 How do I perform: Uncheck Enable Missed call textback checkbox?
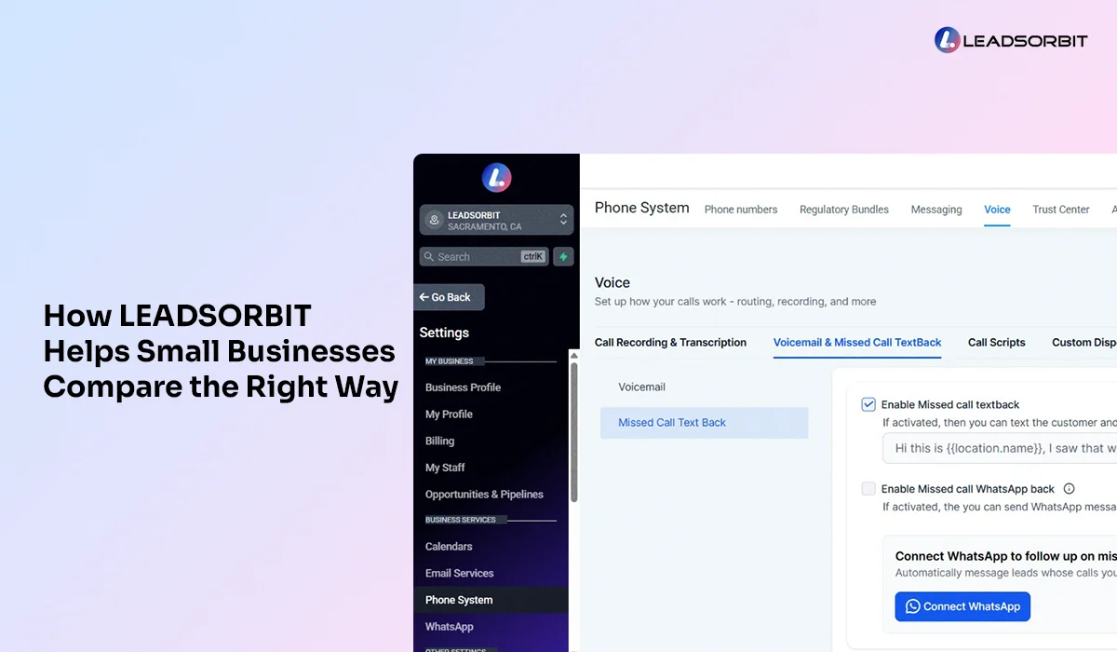pyautogui.click(x=868, y=404)
